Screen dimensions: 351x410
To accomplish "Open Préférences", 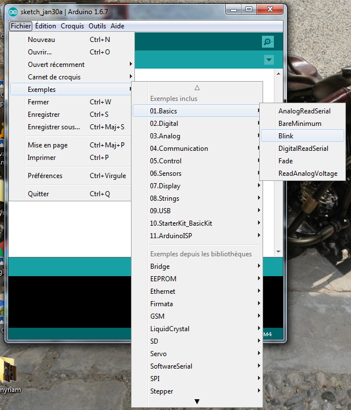I will click(x=71, y=176).
